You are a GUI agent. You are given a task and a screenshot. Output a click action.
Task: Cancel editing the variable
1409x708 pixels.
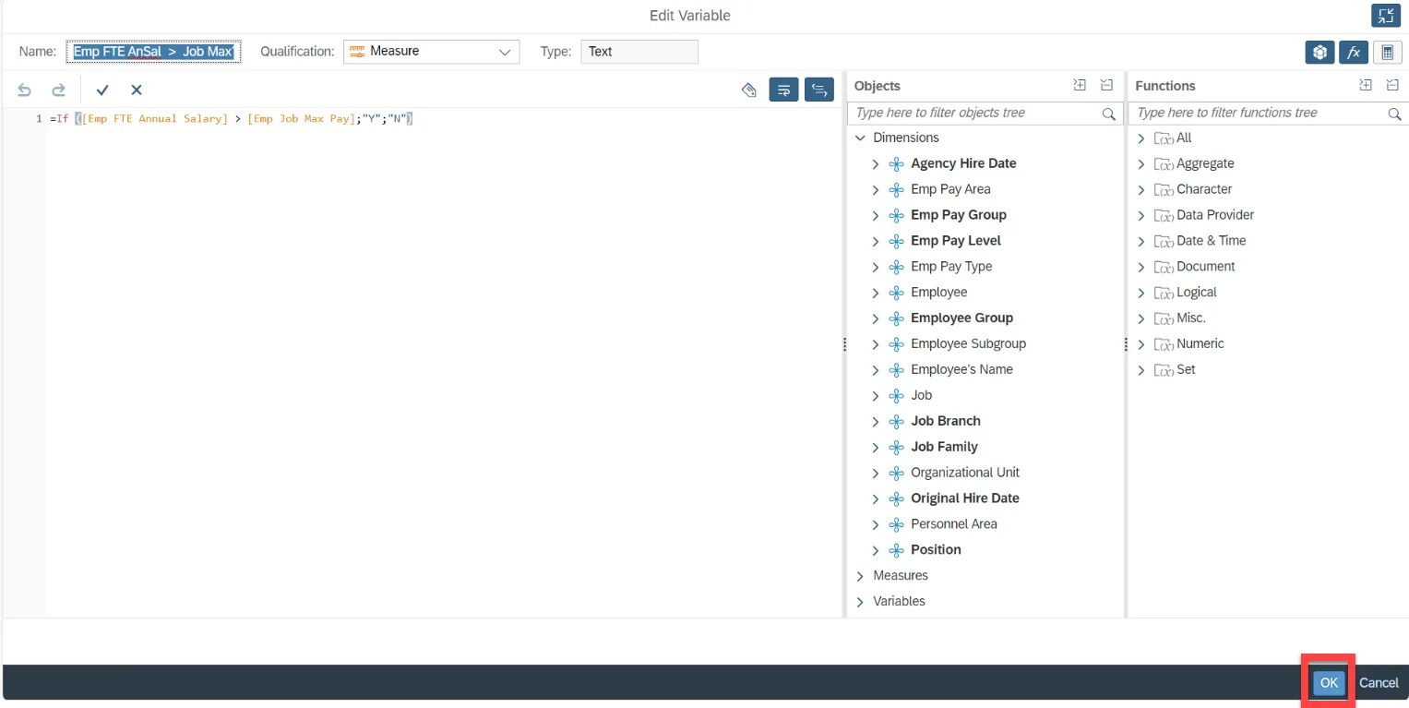pyautogui.click(x=1379, y=683)
